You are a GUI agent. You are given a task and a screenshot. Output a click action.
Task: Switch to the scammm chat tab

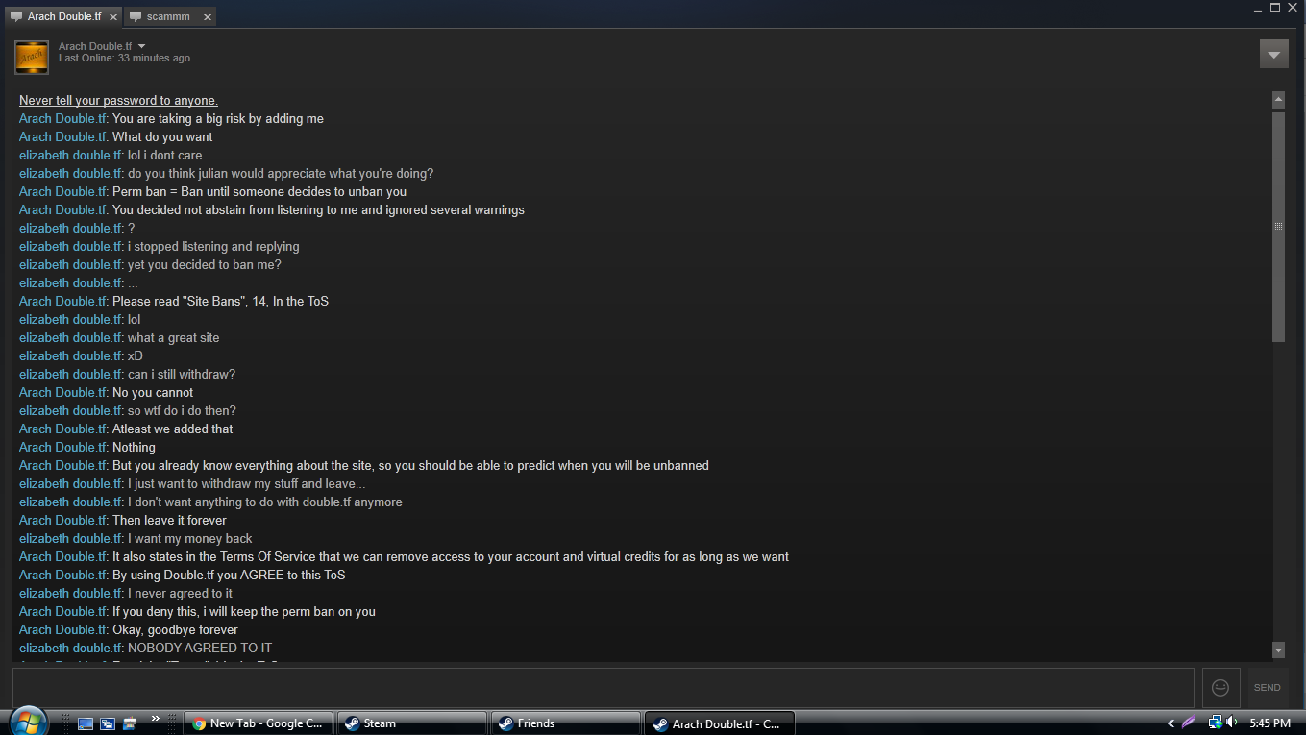(160, 17)
